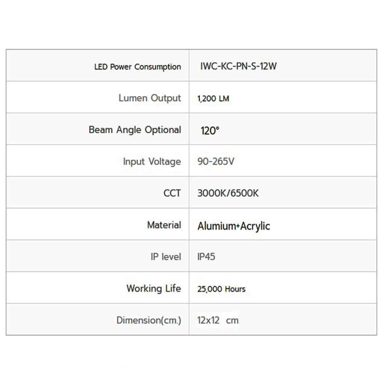Select the 12x12 dimension value

point(208,320)
